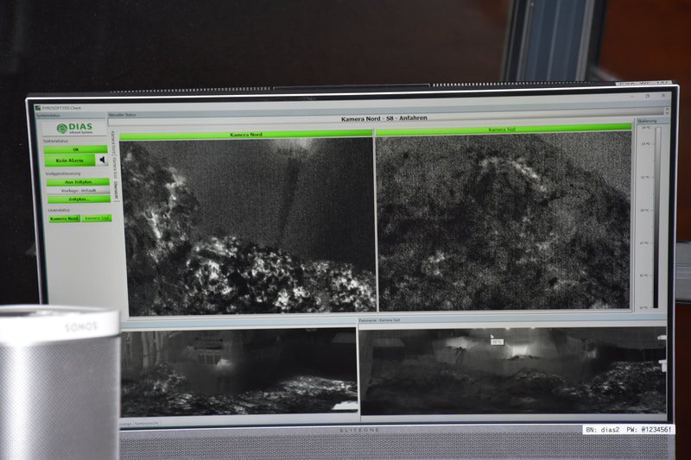The height and width of the screenshot is (460, 691).
Task: Click the Kamera Nord panorama image
Action: [x=238, y=374]
